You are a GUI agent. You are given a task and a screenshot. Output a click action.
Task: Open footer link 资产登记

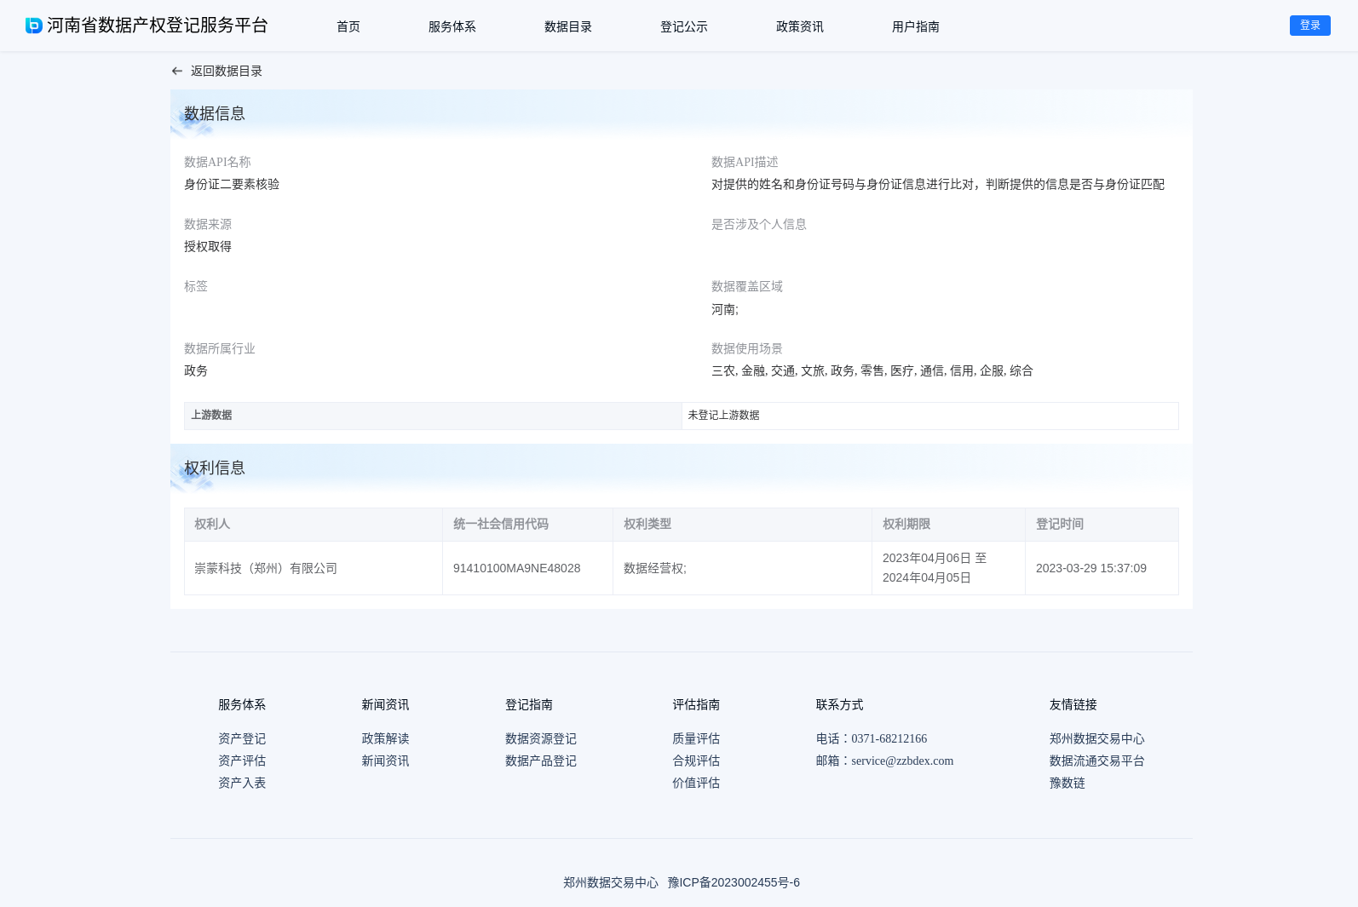point(242,738)
